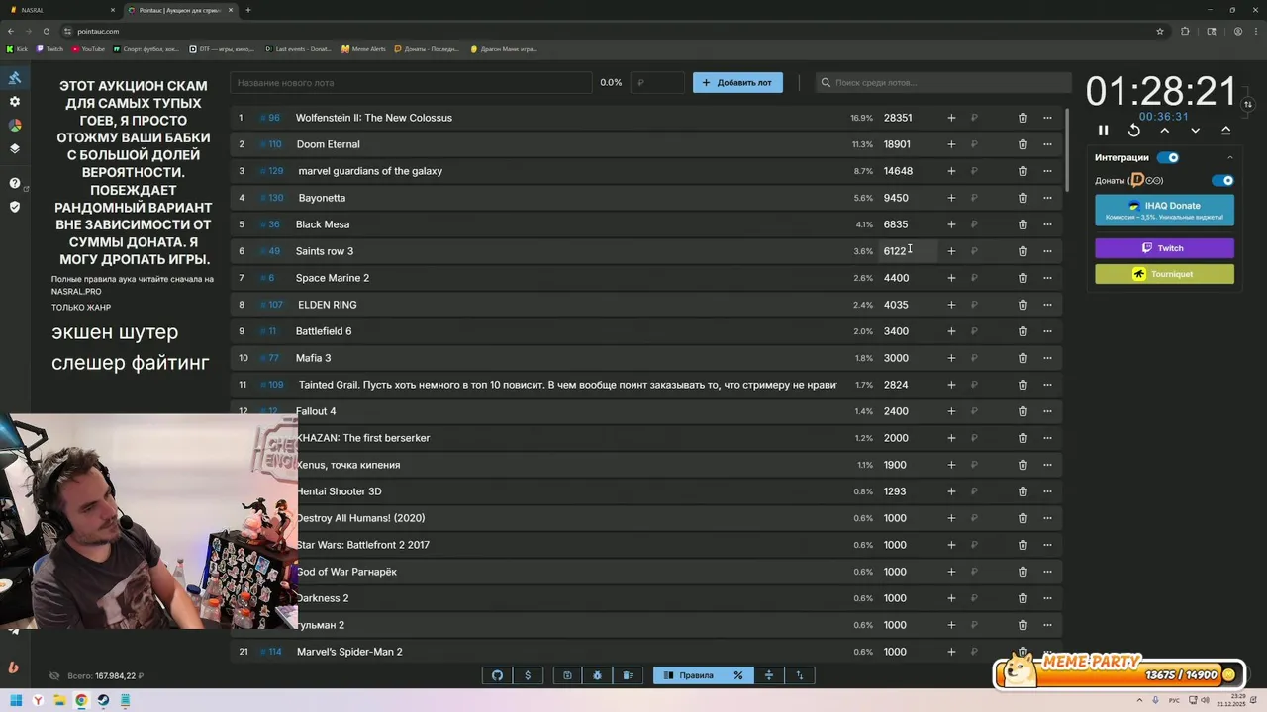The width and height of the screenshot is (1267, 712).
Task: Delete the Doom Eternal lot
Action: tap(1023, 144)
